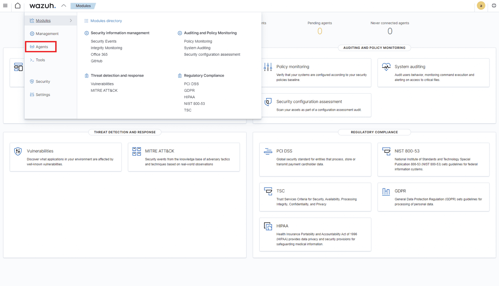Open the NIST 800-53 card
This screenshot has width=499, height=286.
pyautogui.click(x=433, y=160)
